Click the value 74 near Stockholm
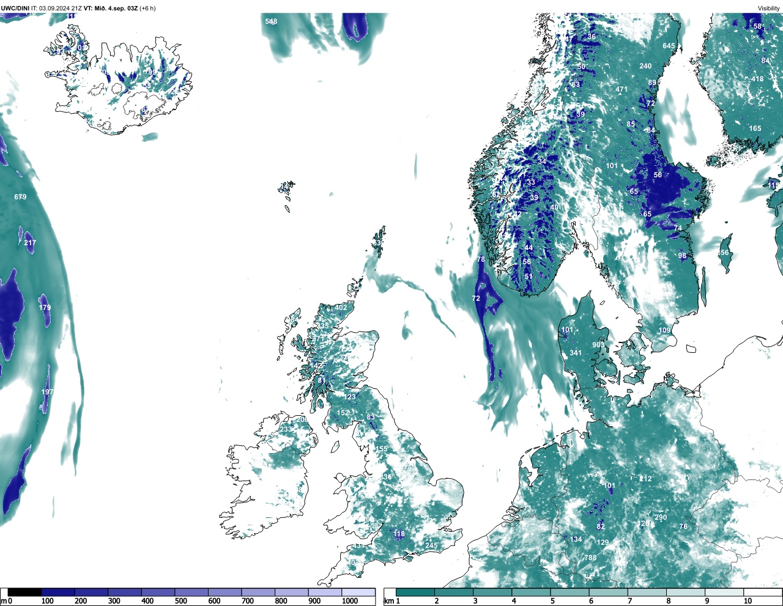The image size is (783, 606). pyautogui.click(x=678, y=228)
